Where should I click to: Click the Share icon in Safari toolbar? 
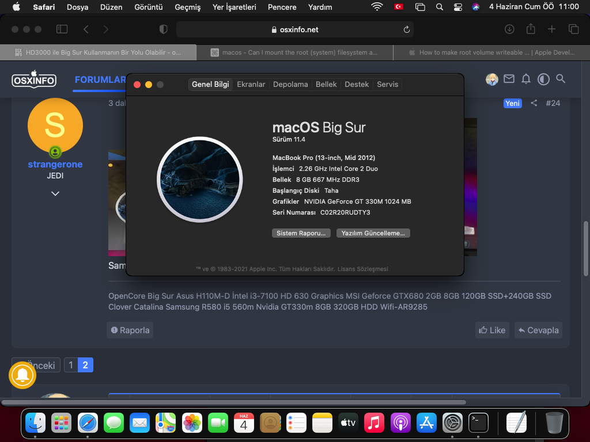531,29
